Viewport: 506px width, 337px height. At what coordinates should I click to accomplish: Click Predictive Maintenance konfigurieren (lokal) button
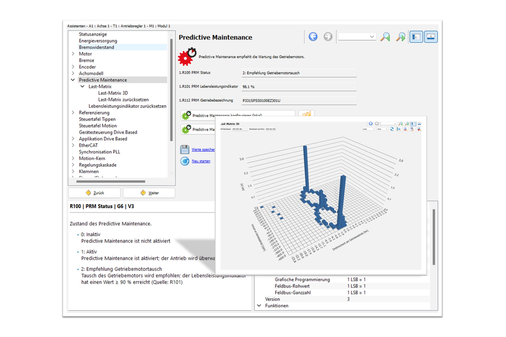tap(238, 114)
